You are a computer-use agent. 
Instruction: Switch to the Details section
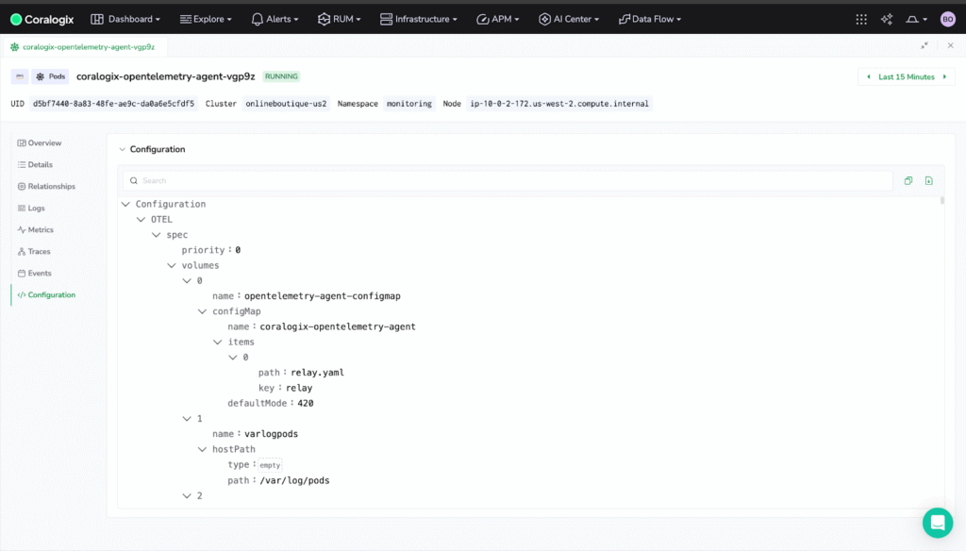35,164
